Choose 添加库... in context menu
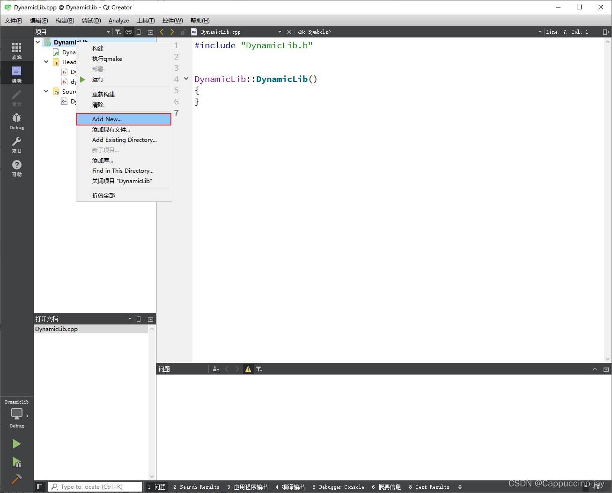This screenshot has width=612, height=493. pyautogui.click(x=124, y=160)
